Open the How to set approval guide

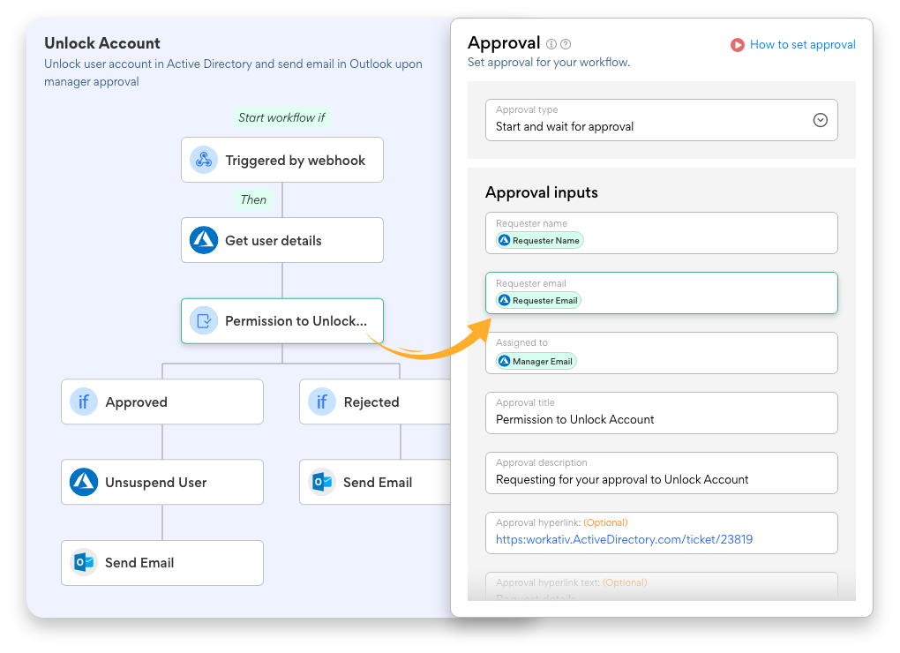pos(801,44)
